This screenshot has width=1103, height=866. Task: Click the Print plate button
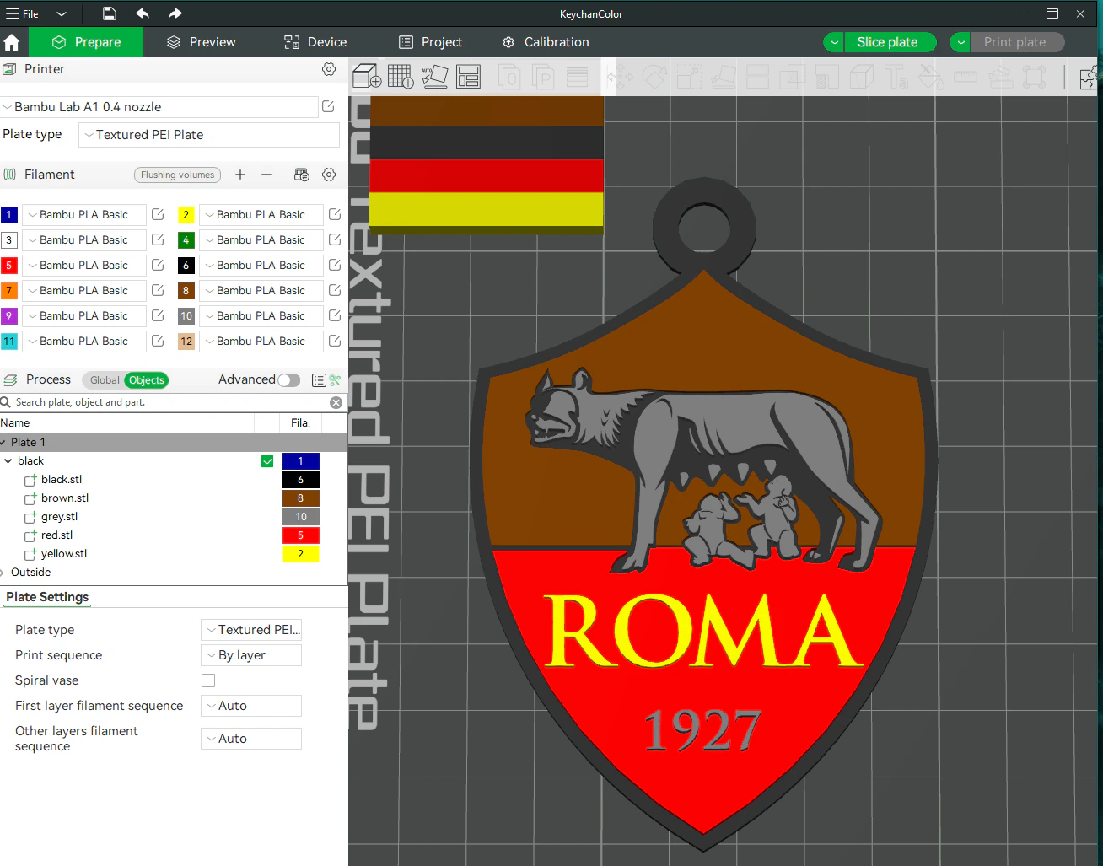pos(1018,42)
